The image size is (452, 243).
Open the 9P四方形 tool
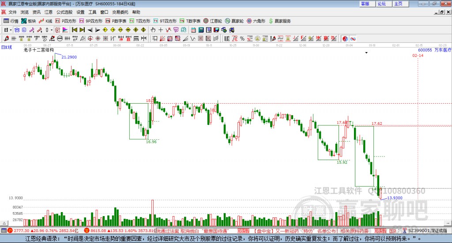[91, 21]
